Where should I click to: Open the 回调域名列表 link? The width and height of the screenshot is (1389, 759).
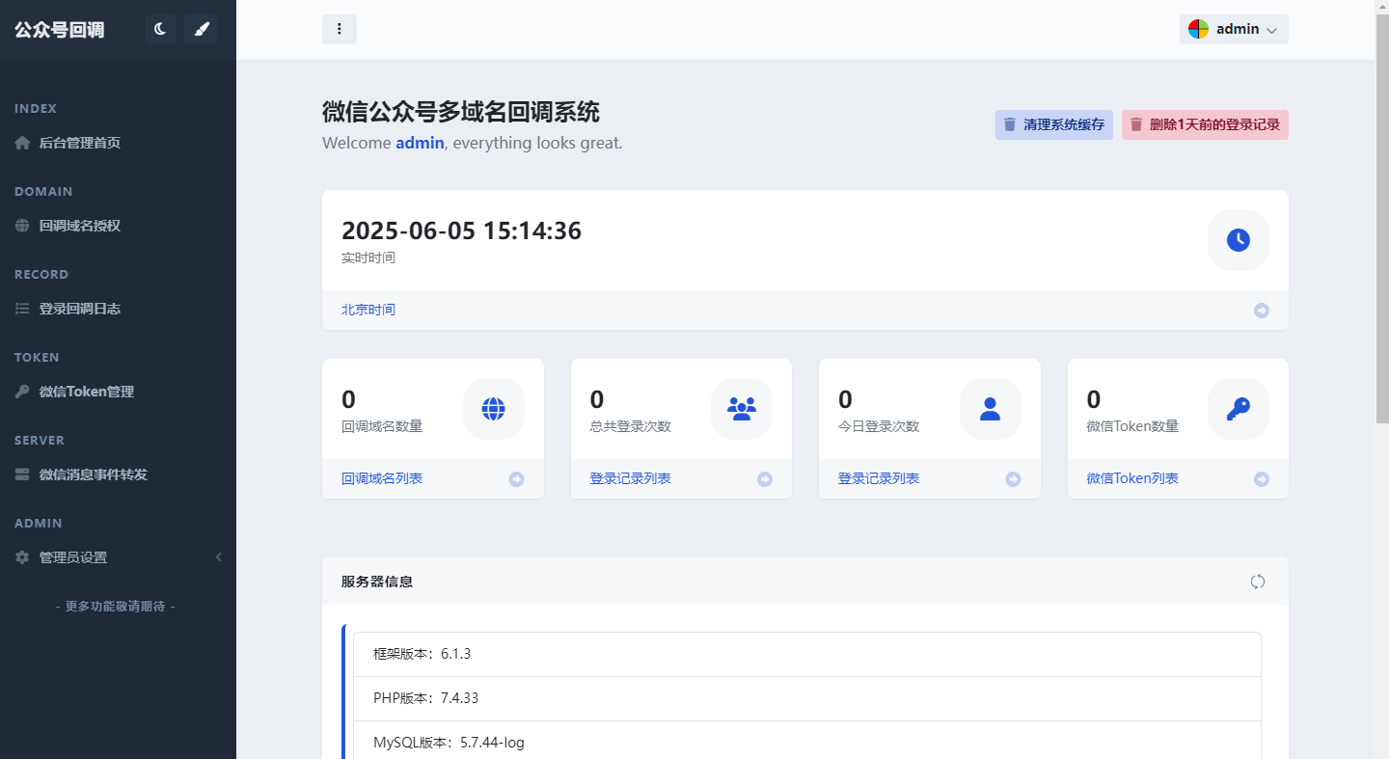click(x=382, y=478)
